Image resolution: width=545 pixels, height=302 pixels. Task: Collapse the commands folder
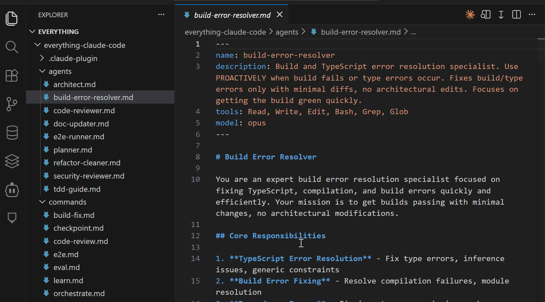42,202
